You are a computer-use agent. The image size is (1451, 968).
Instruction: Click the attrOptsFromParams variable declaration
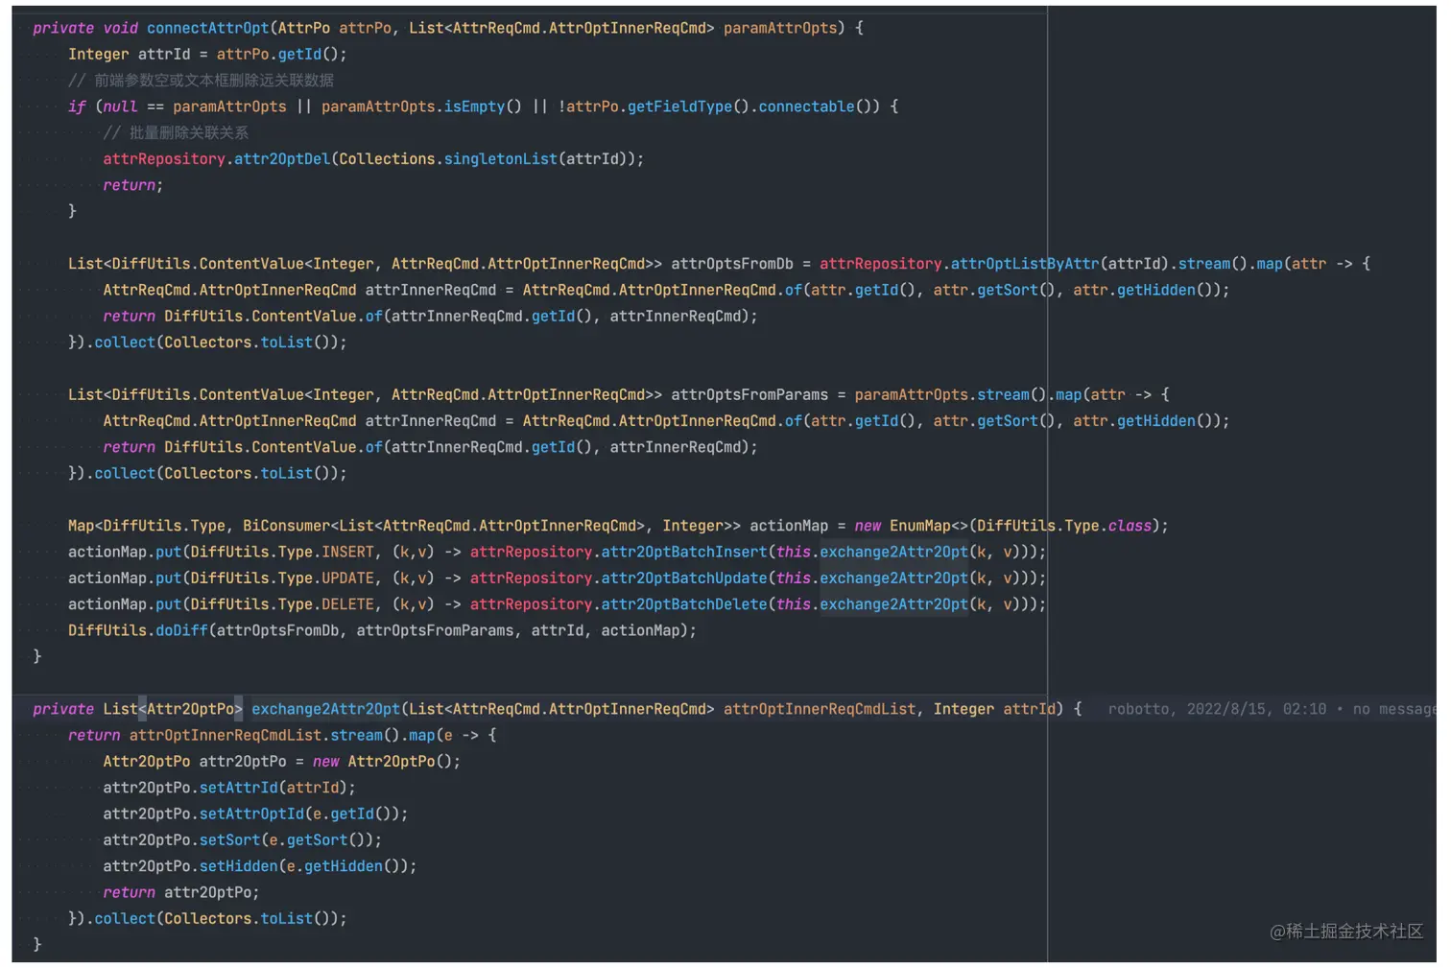749,395
